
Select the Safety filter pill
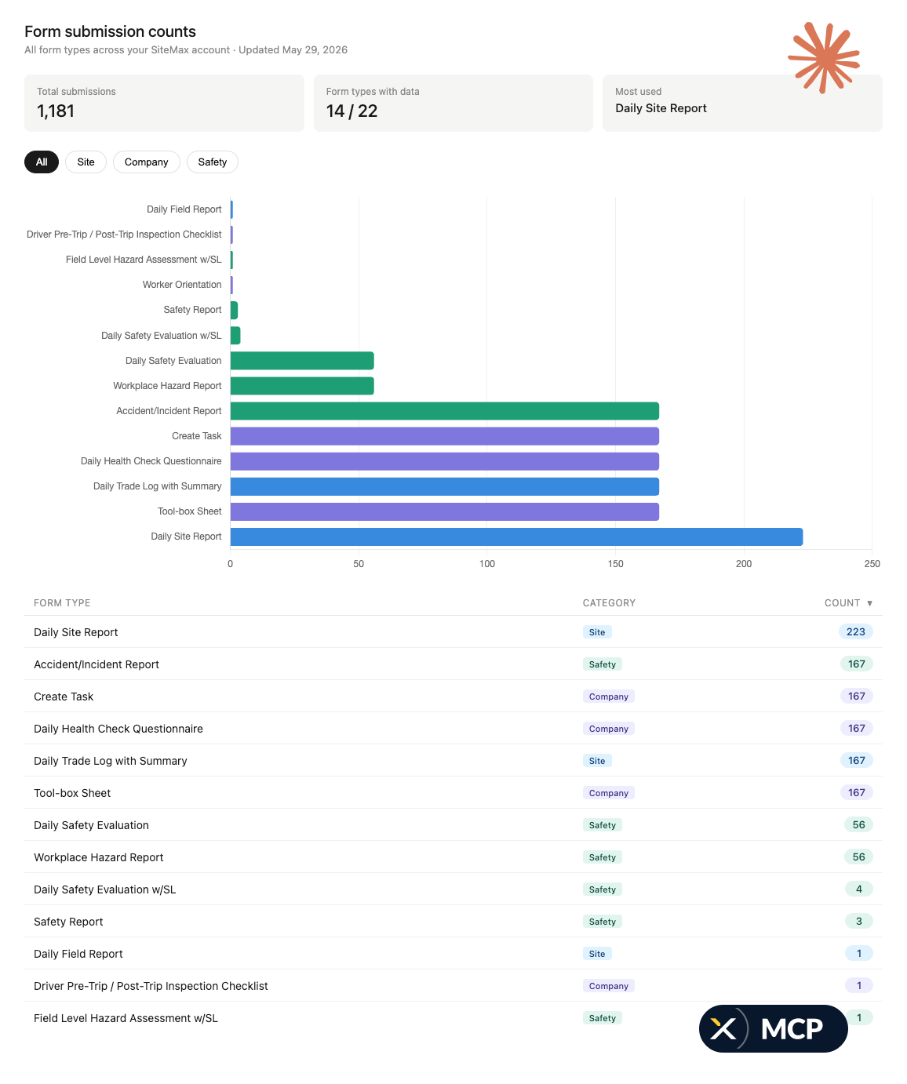[x=213, y=162]
